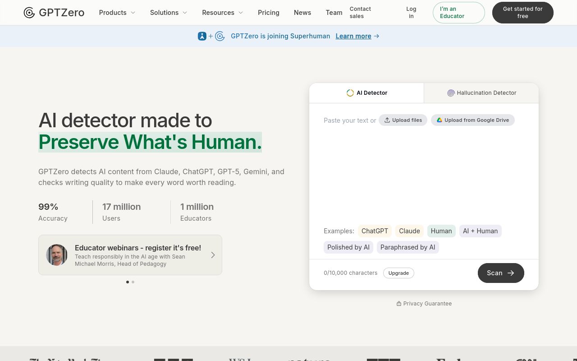577x361 pixels.
Task: Click the Upgrade button
Action: tap(398, 273)
